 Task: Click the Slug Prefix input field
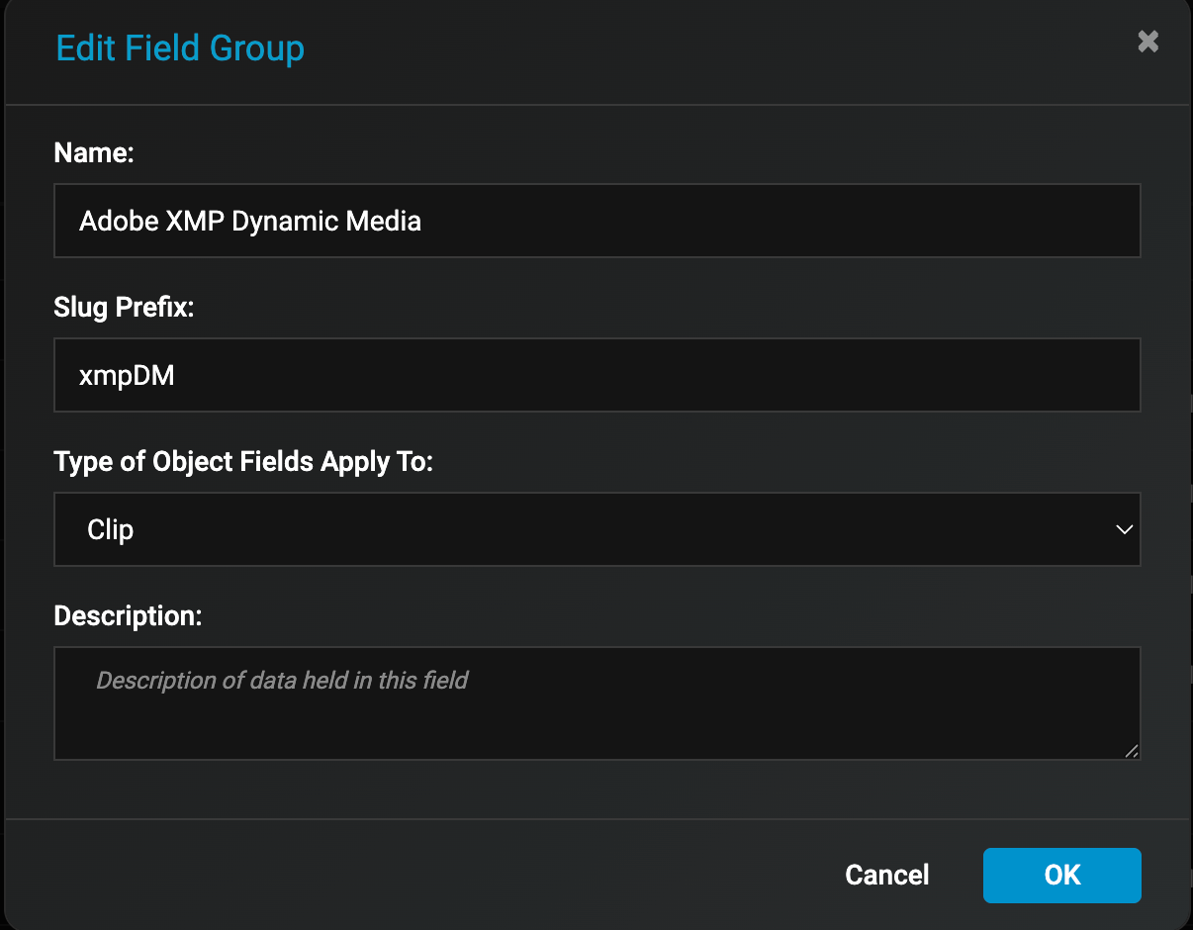pyautogui.click(x=597, y=375)
